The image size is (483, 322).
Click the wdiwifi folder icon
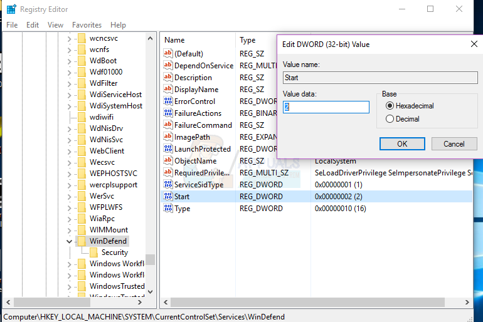(82, 117)
